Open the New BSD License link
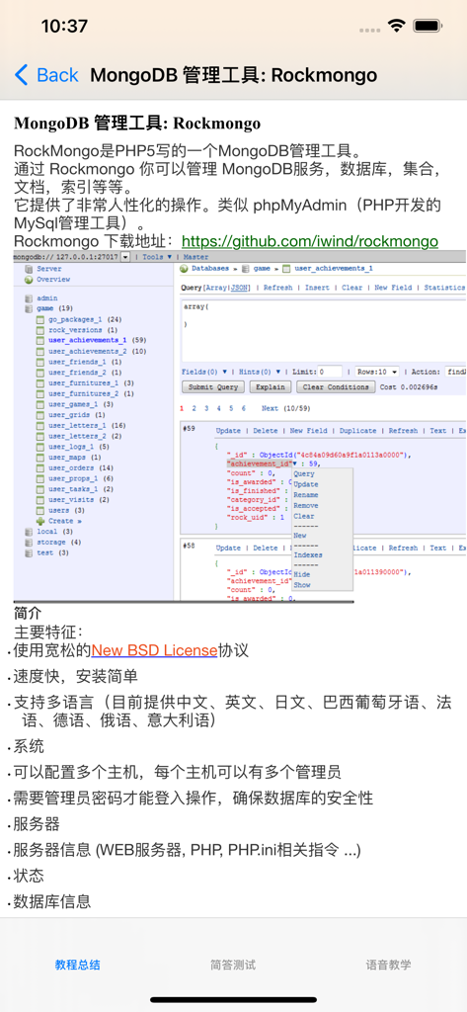467x1012 pixels. [154, 650]
